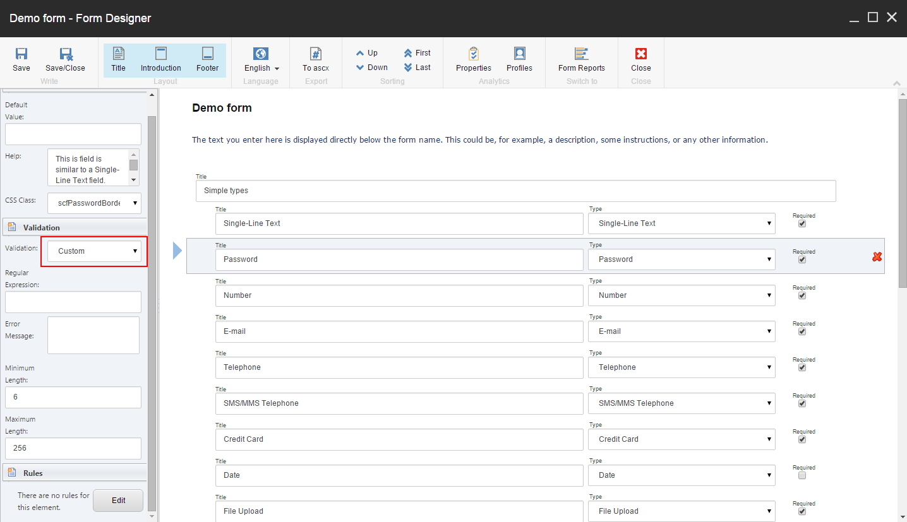The height and width of the screenshot is (522, 907).
Task: Uncheck Required for Number field
Action: (x=802, y=295)
